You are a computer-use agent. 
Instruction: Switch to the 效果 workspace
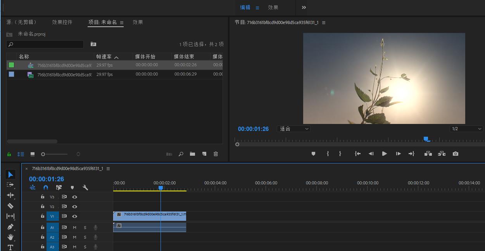[x=273, y=7]
